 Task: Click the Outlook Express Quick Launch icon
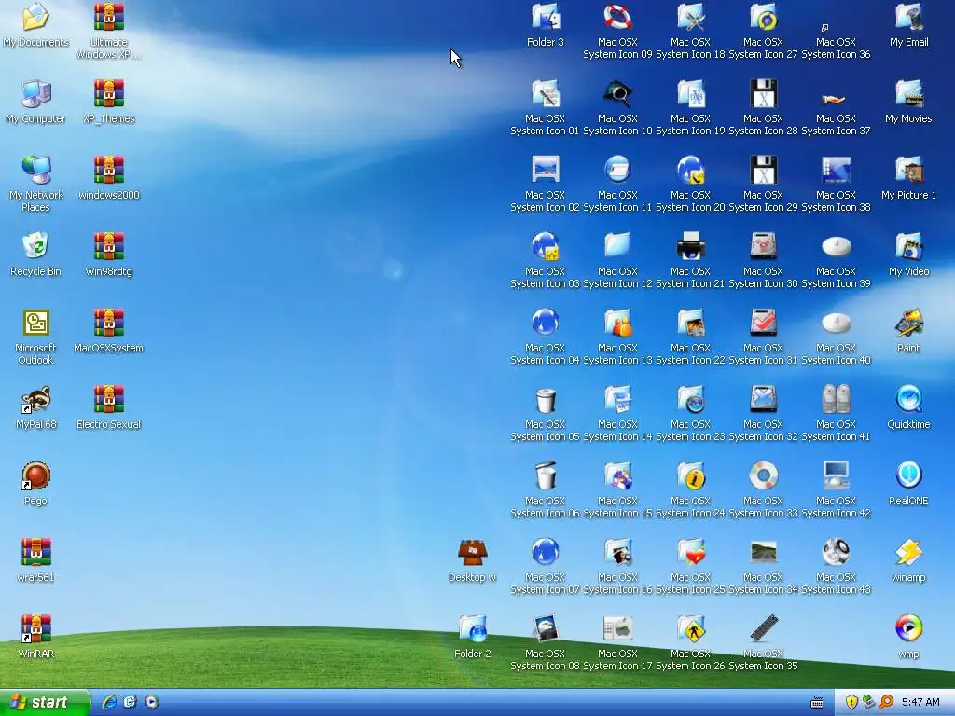pos(131,702)
